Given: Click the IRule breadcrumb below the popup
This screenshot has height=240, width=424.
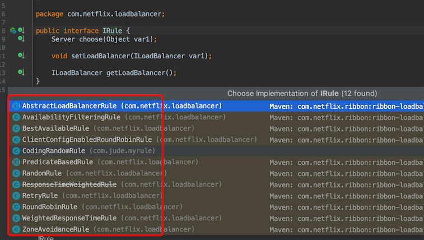Looking at the screenshot, I should tap(46, 238).
